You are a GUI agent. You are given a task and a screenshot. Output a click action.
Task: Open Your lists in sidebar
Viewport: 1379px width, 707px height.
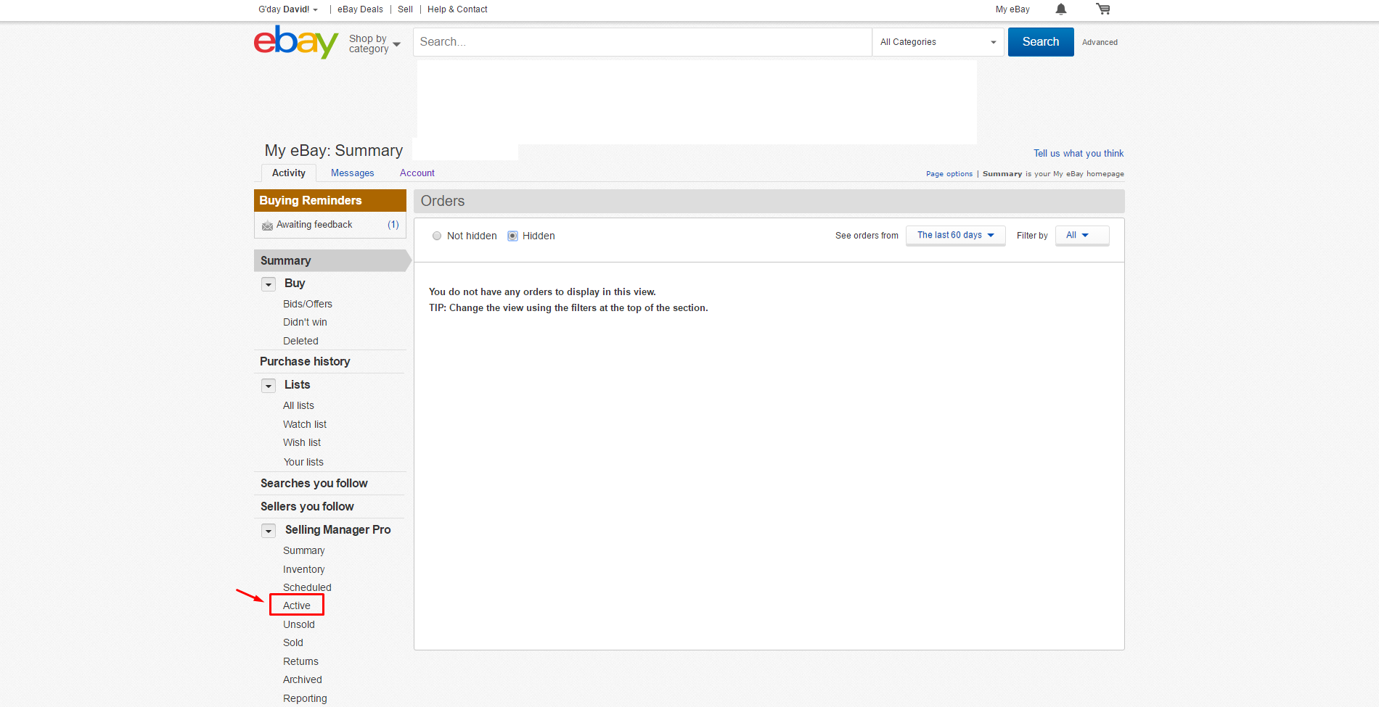303,462
